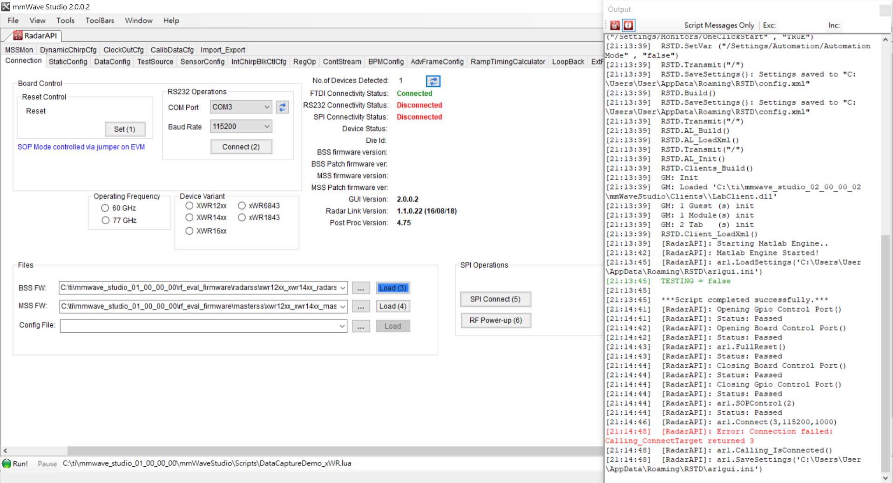Click Load (4) for MSS firmware

click(x=393, y=306)
